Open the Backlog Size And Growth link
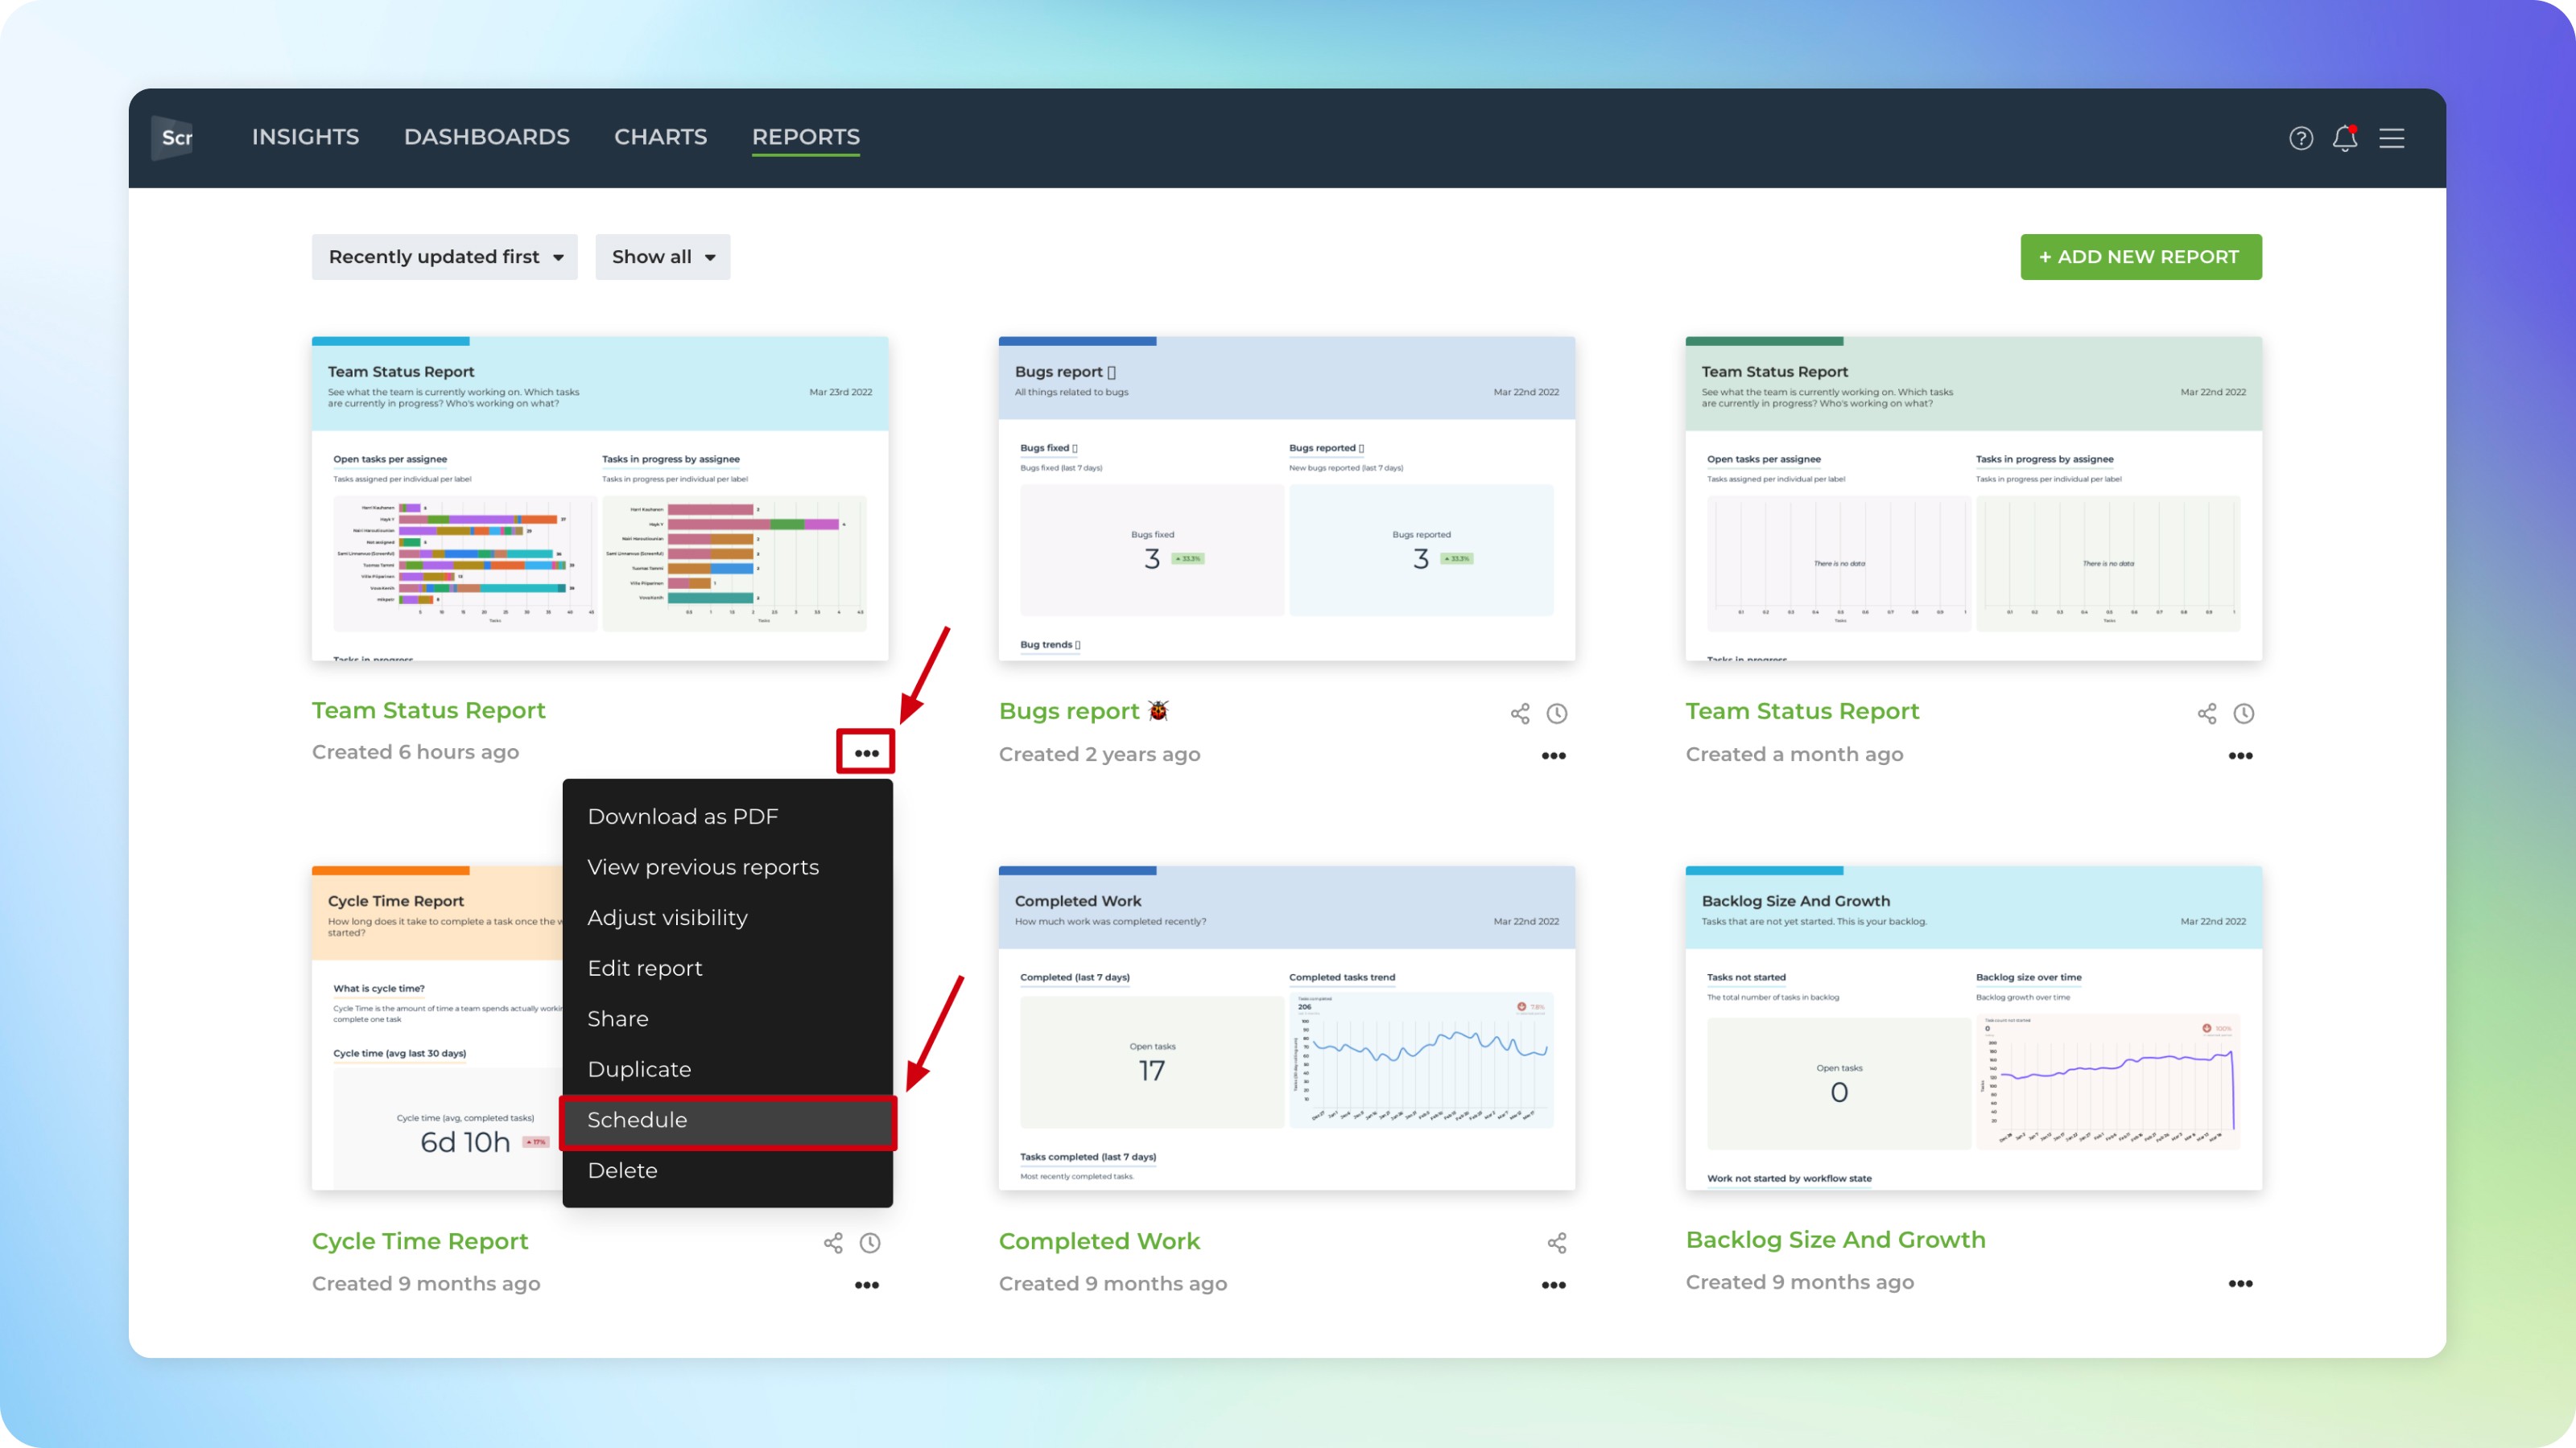This screenshot has height=1448, width=2576. [1835, 1239]
